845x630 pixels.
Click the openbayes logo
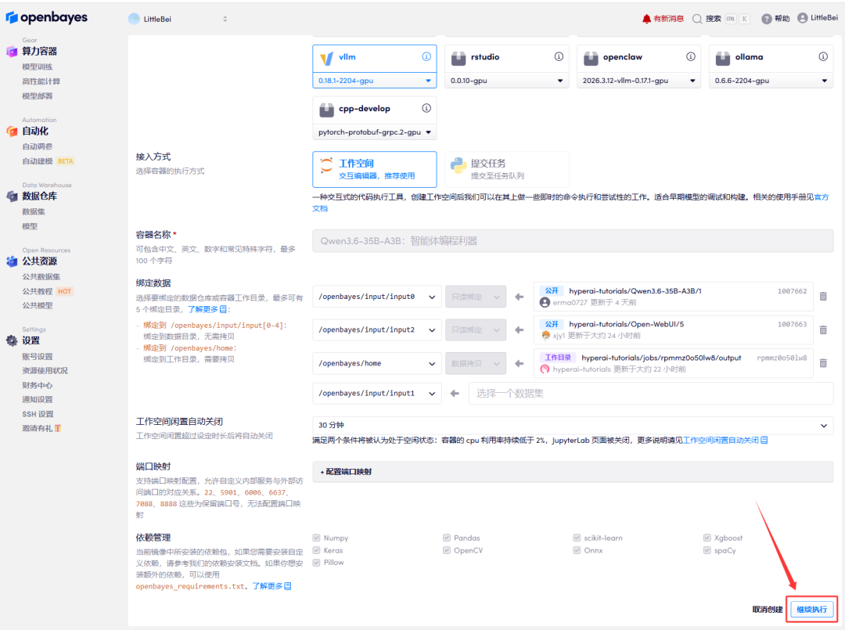pyautogui.click(x=47, y=18)
